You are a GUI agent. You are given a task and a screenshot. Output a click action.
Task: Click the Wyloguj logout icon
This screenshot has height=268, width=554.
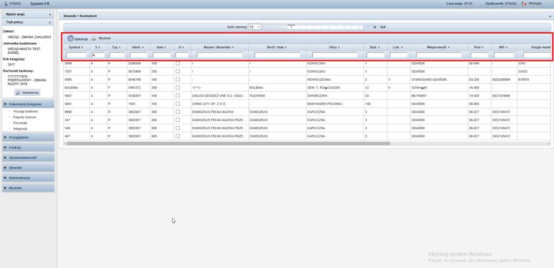point(524,3)
